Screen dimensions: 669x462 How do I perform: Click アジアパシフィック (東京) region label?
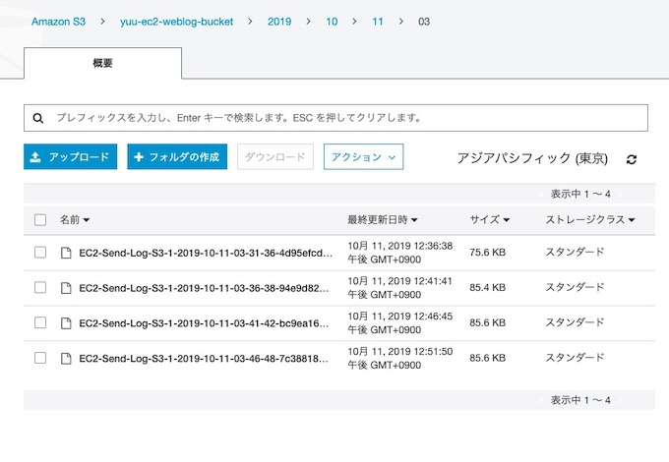532,158
